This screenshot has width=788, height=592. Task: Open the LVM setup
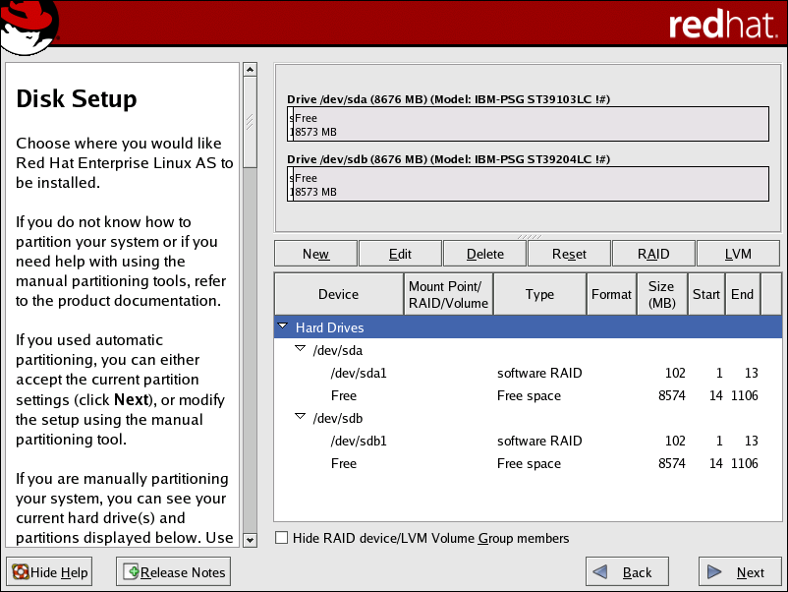coord(737,253)
